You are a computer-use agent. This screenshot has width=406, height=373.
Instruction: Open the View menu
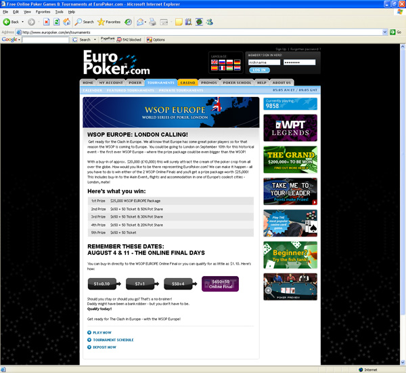point(27,12)
